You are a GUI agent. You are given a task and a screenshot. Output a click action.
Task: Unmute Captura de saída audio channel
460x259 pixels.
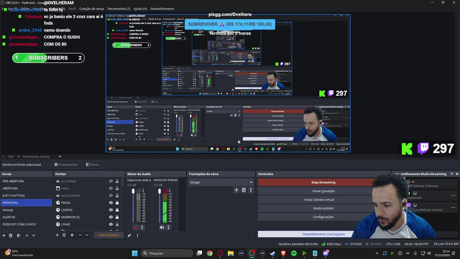(x=135, y=227)
